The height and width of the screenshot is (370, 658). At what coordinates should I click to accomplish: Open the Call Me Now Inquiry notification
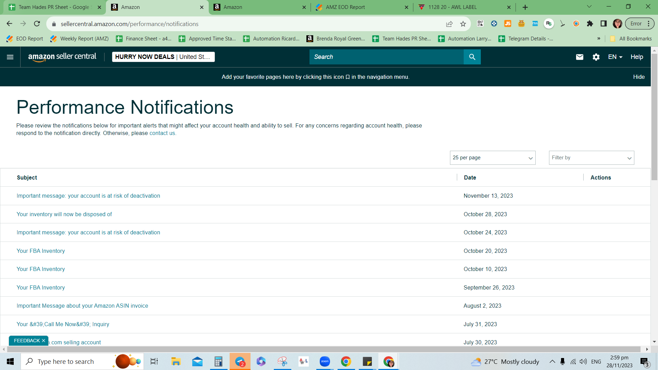click(63, 324)
